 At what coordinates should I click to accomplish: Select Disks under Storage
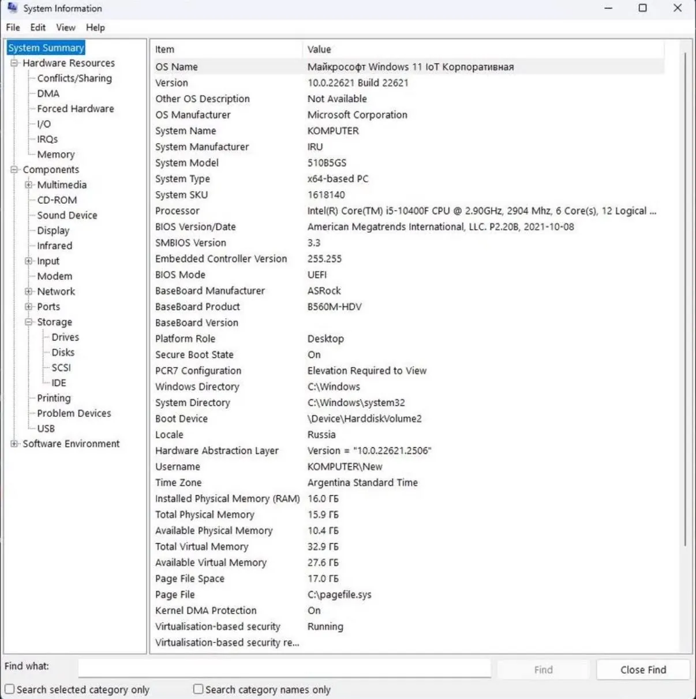click(x=63, y=353)
